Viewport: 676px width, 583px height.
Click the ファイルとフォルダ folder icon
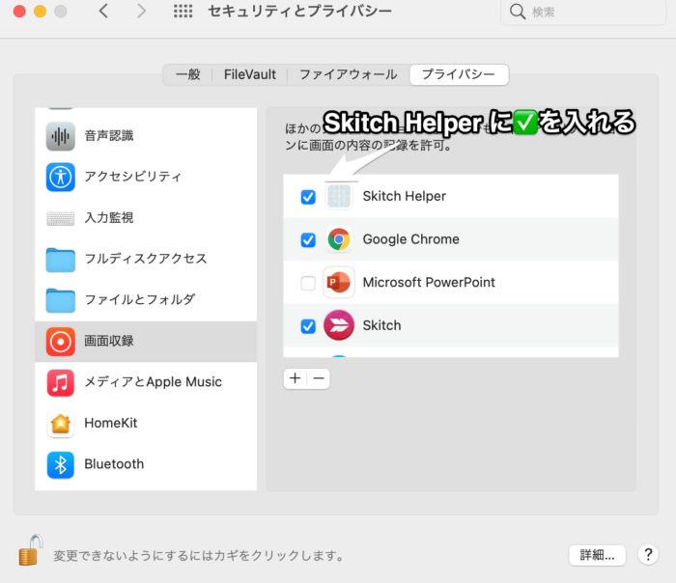pos(60,300)
